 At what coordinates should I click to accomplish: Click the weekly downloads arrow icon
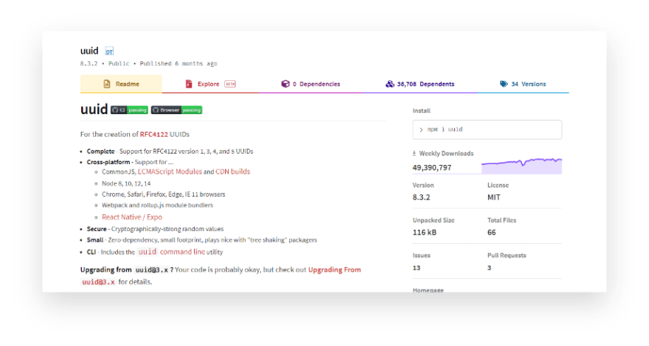(x=414, y=153)
